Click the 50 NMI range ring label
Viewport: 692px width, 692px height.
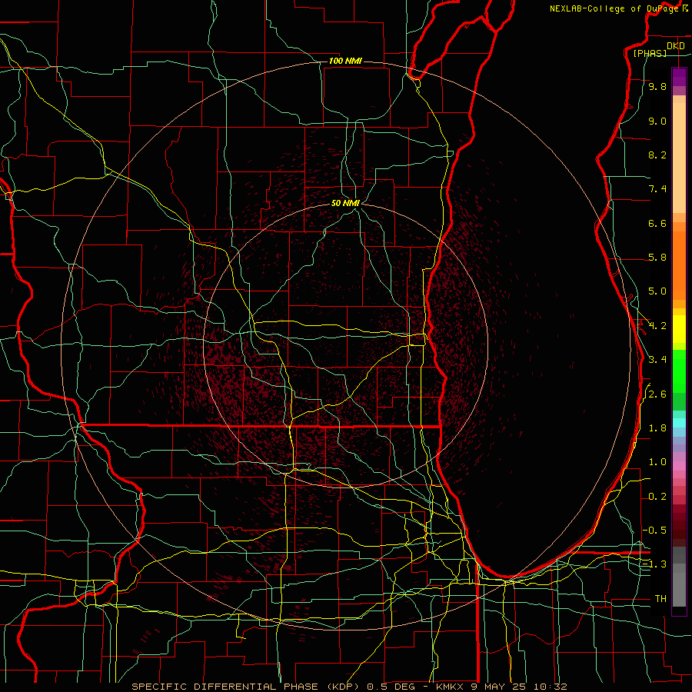point(345,203)
